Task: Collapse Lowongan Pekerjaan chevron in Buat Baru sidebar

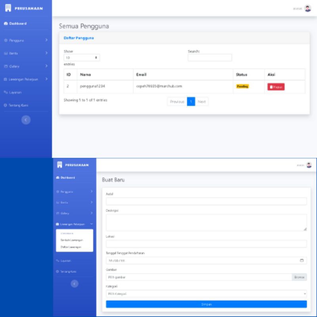Action: point(92,224)
